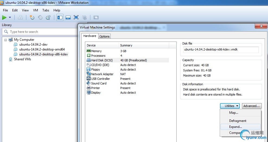Screen dimensions: 268x142
Task: Select the Shared VMs tree item
Action: [x=23, y=59]
